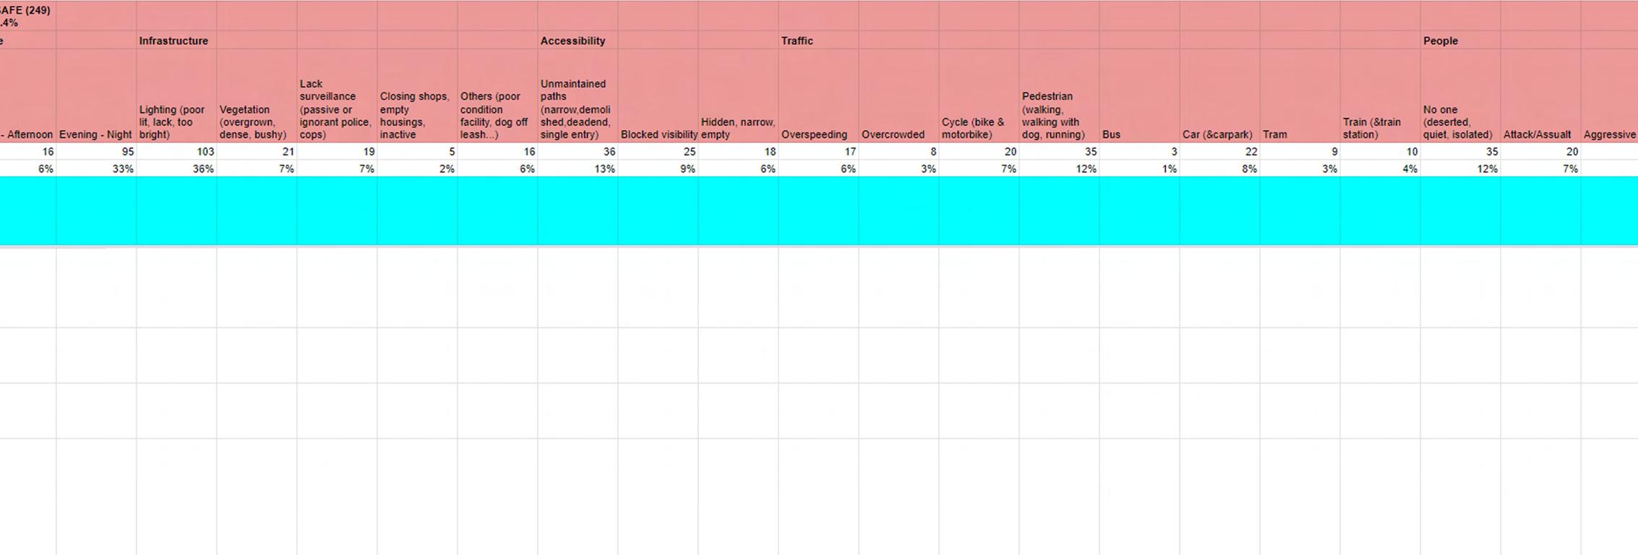Click the "Tram" column header

pyautogui.click(x=1300, y=96)
